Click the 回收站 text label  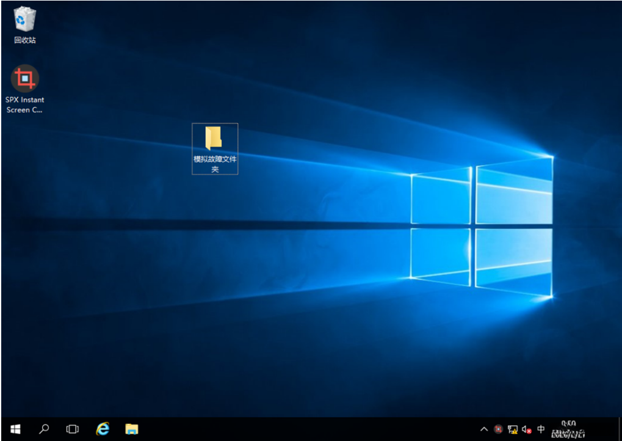click(25, 40)
